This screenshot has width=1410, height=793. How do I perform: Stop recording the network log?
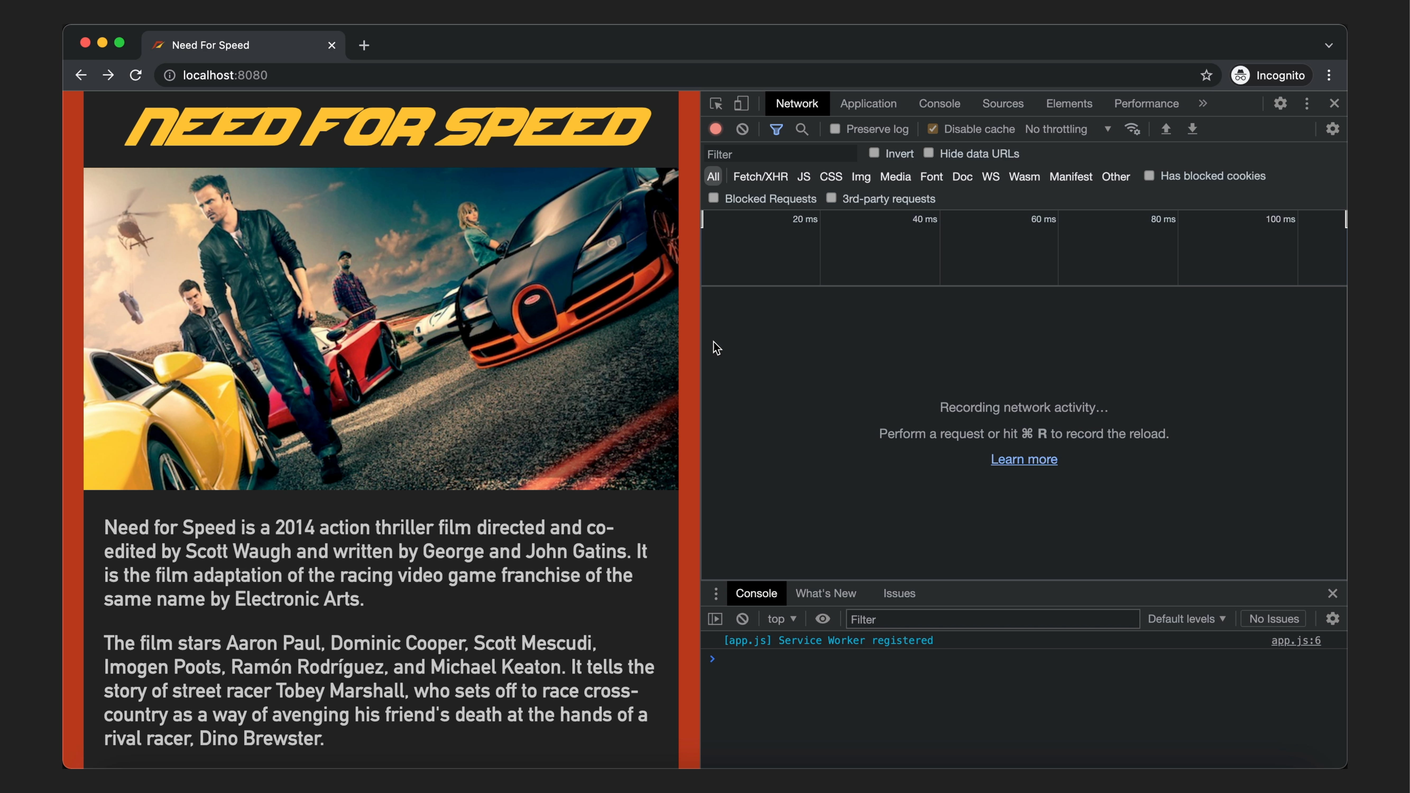[x=715, y=129]
